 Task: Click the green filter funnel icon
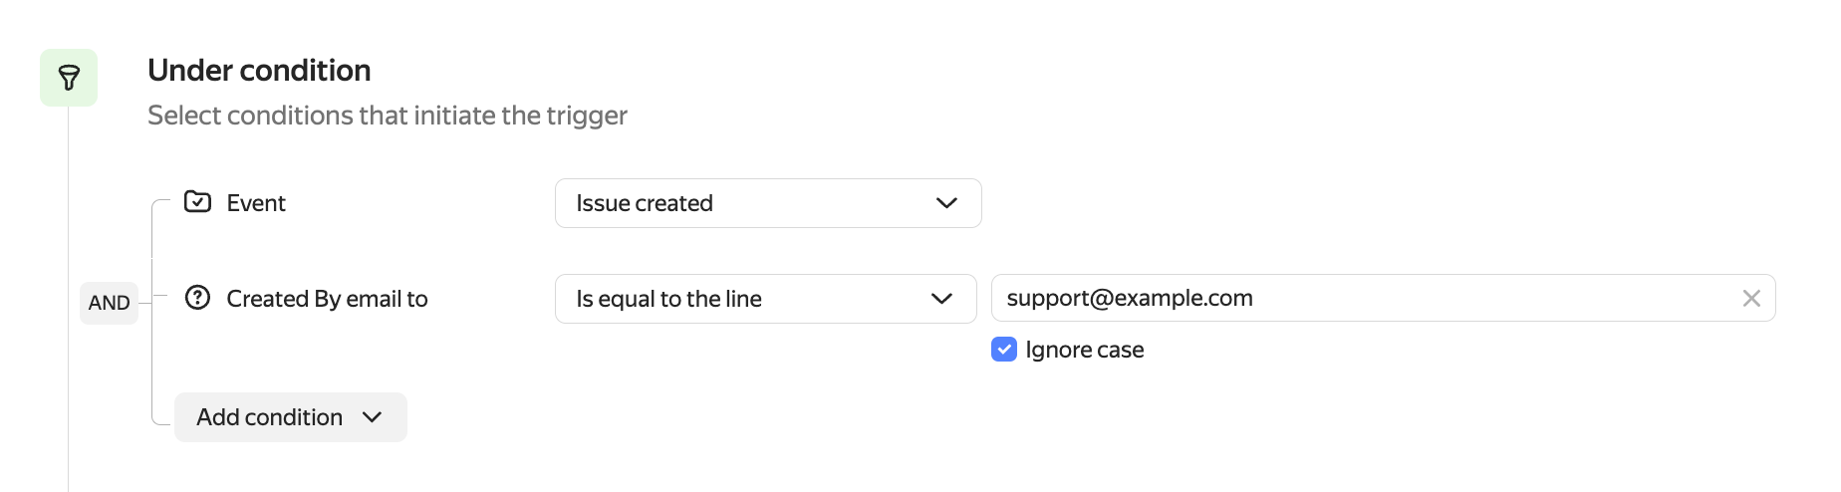coord(69,78)
